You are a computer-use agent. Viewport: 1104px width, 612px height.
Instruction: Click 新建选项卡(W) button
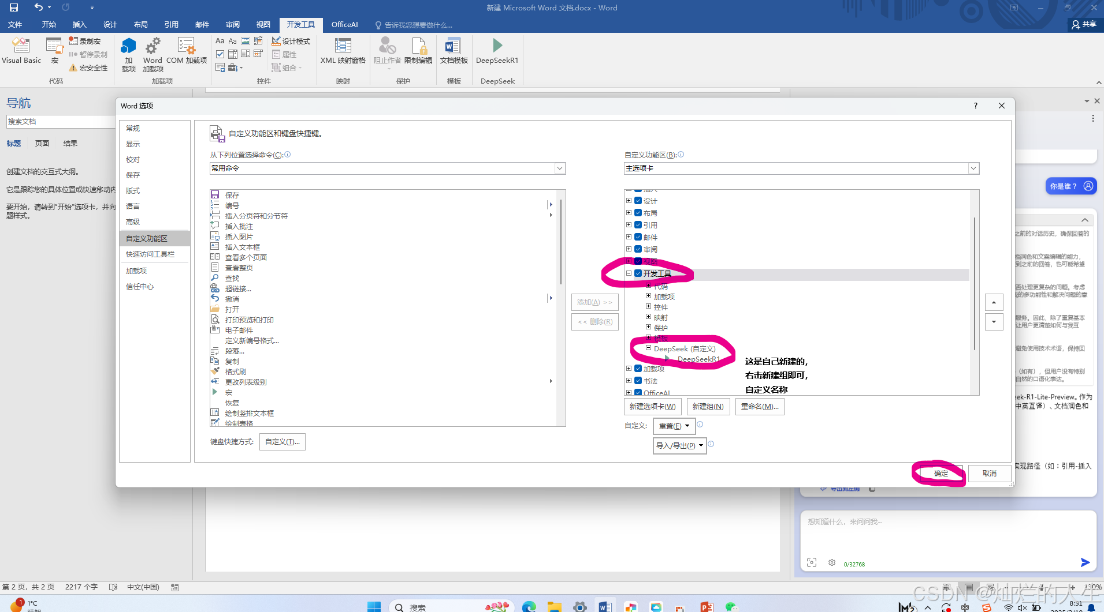[x=653, y=407]
